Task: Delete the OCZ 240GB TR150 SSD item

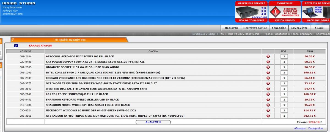Action: (268, 83)
